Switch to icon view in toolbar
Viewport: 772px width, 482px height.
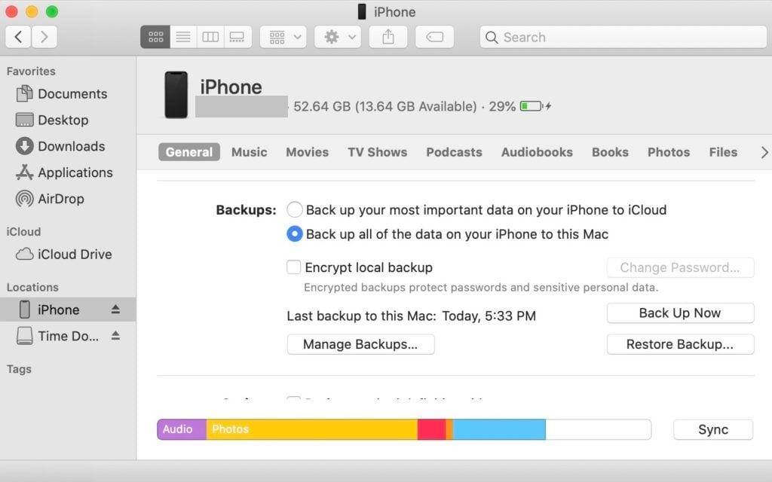tap(155, 37)
